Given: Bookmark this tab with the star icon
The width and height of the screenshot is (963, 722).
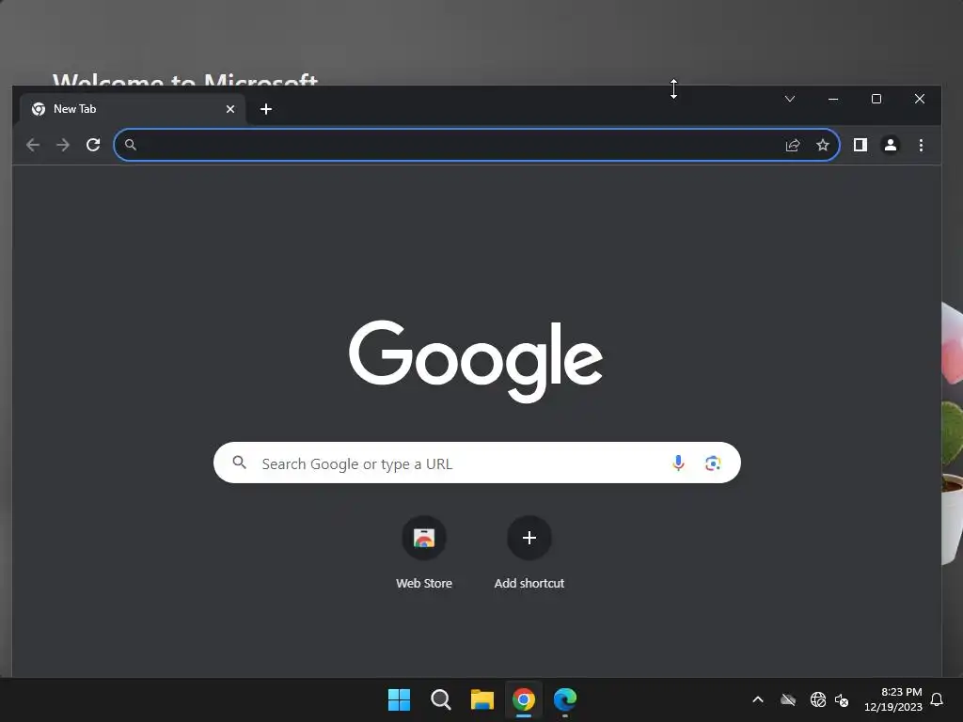Looking at the screenshot, I should 822,145.
